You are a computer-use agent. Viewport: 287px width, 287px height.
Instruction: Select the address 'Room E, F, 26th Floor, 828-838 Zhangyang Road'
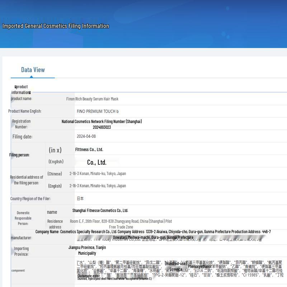point(104,221)
